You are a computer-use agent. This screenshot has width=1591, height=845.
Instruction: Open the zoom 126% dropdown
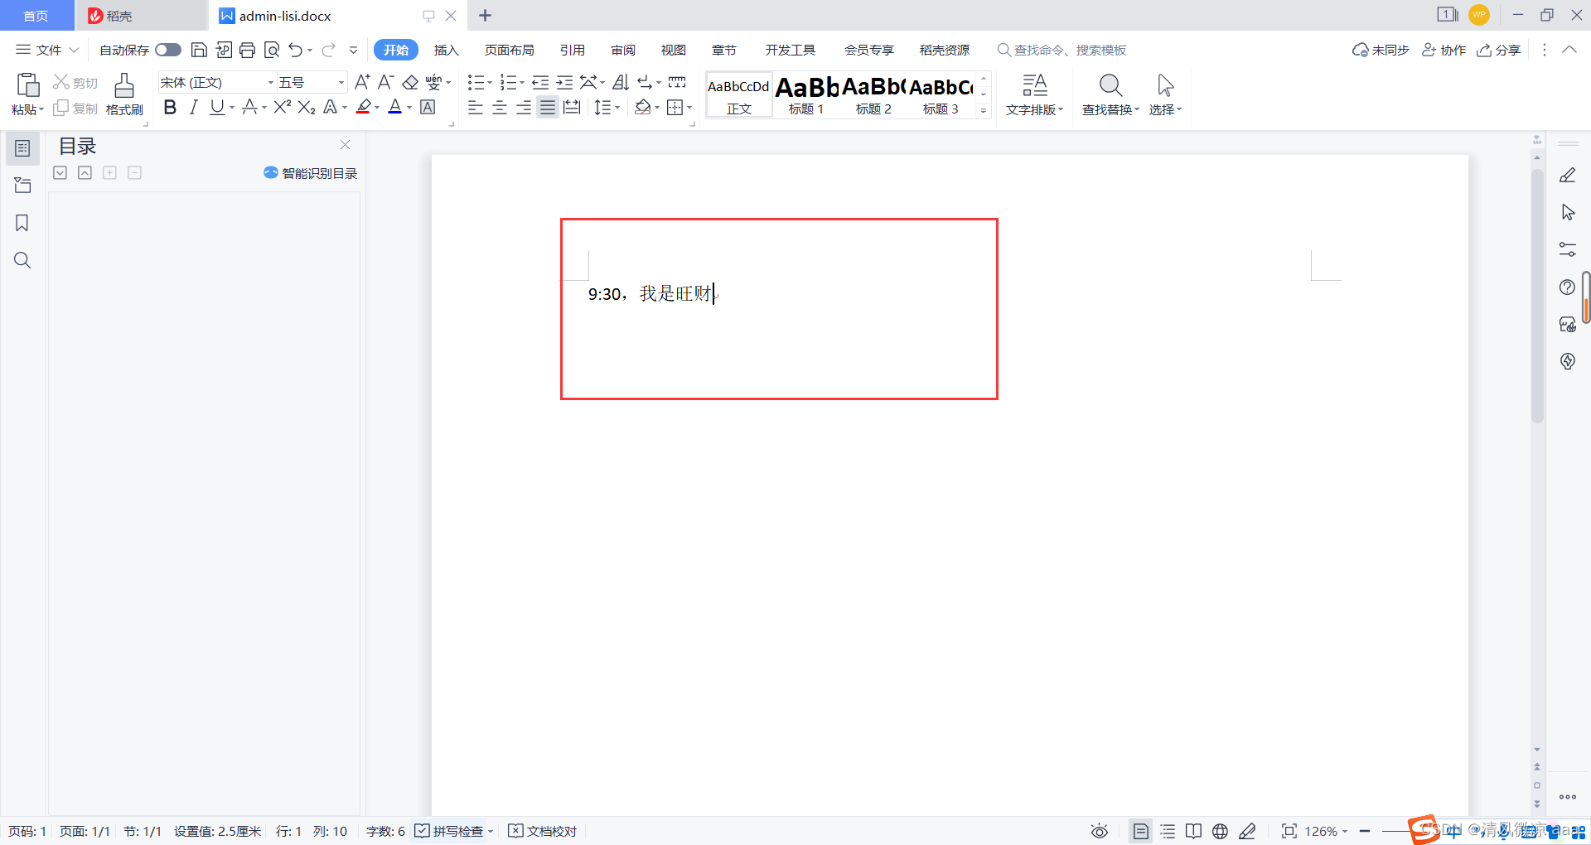[x=1326, y=831]
